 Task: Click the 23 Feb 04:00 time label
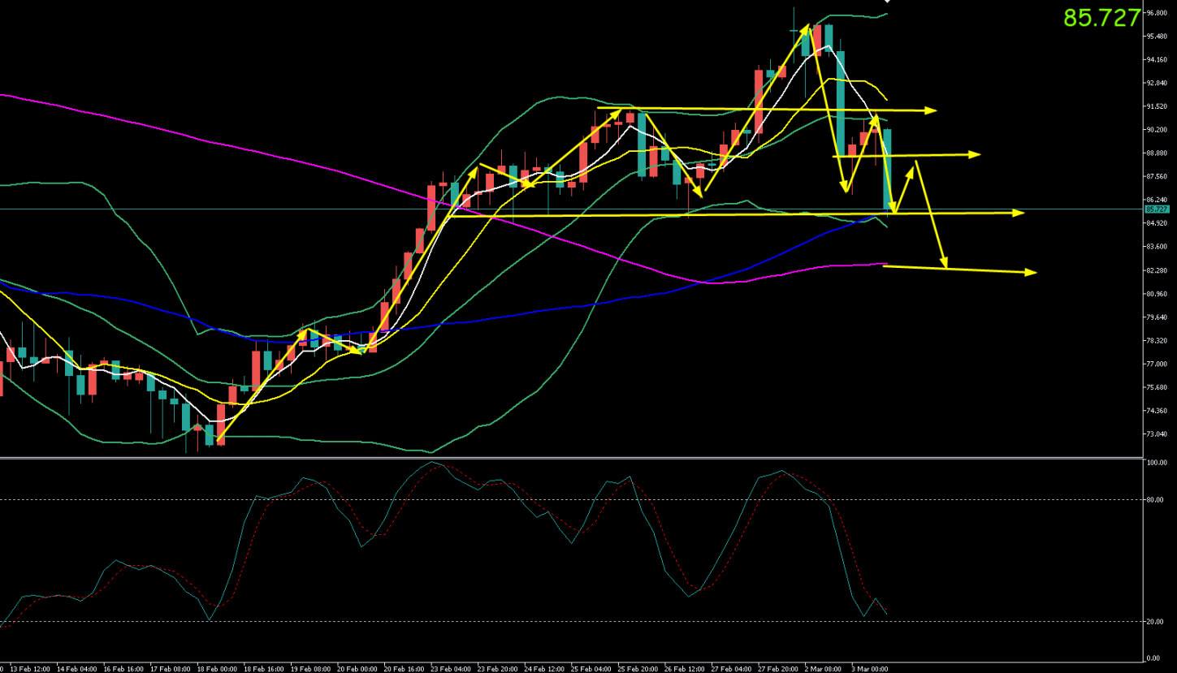451,668
